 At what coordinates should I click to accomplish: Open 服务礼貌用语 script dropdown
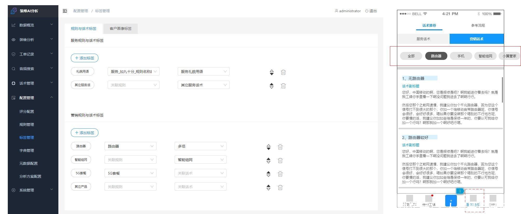click(x=204, y=72)
